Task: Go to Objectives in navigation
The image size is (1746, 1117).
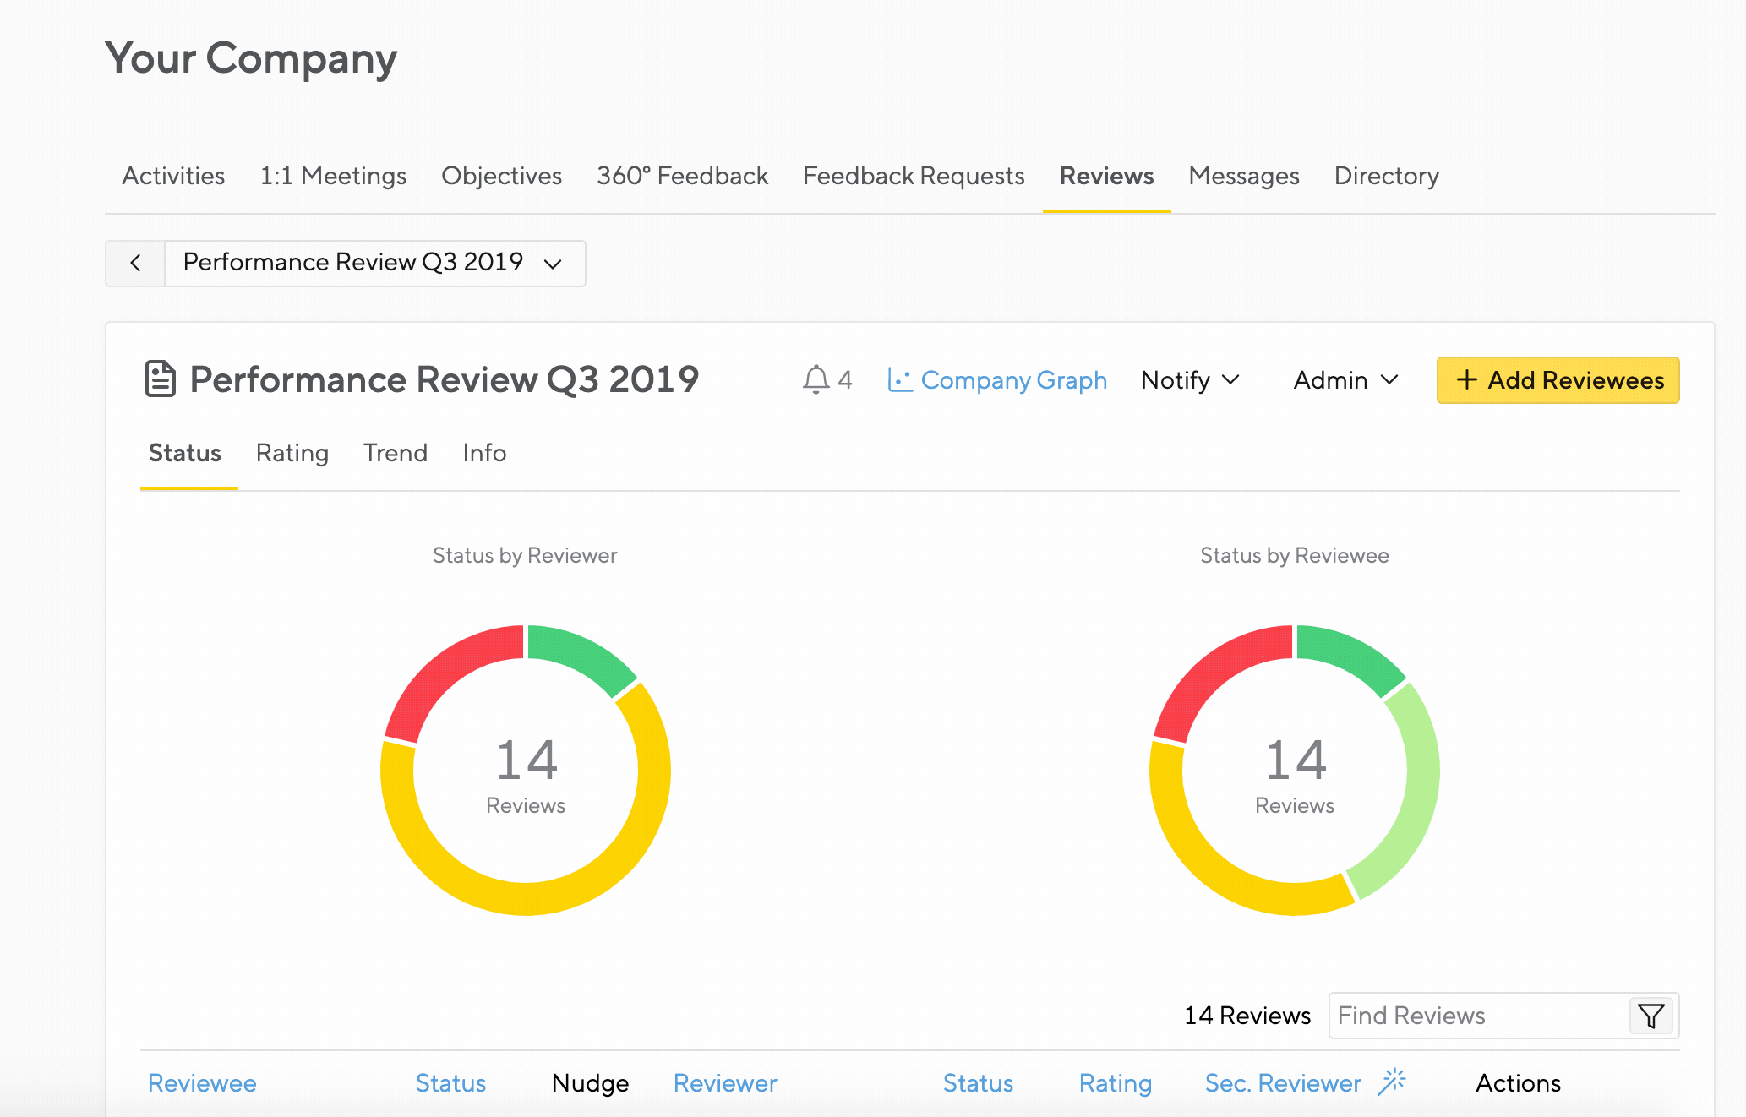Action: 501,176
